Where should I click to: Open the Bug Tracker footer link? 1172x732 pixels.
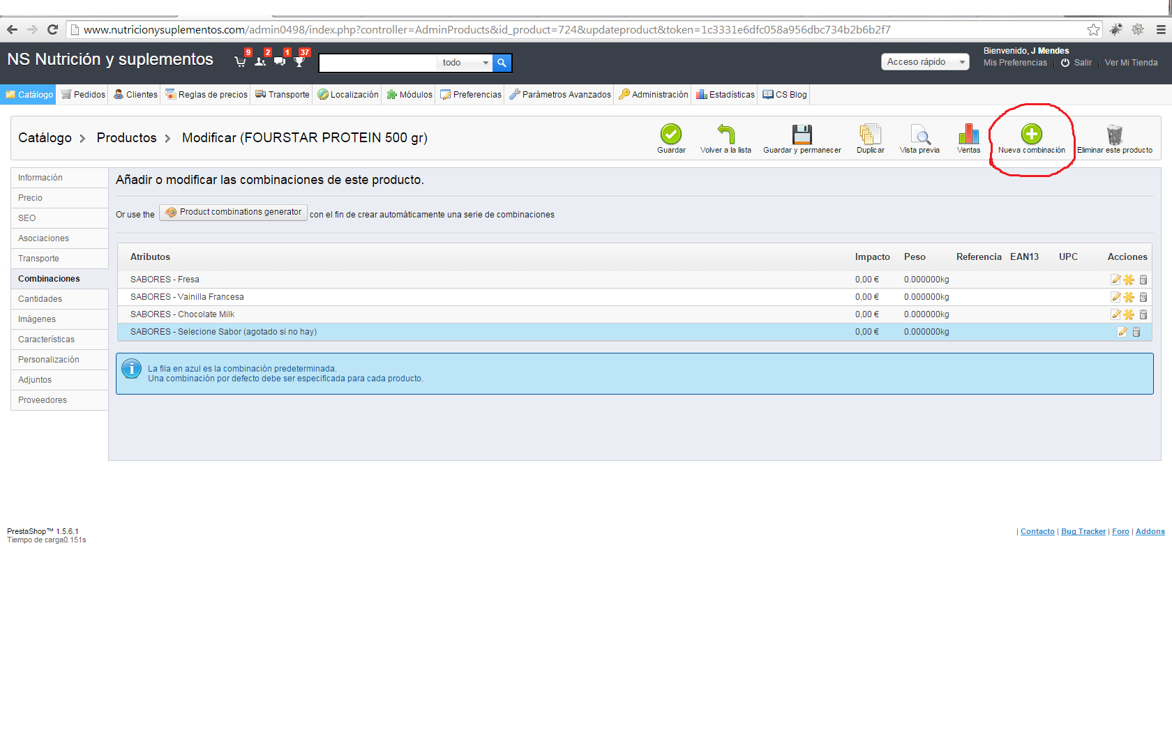coord(1083,531)
